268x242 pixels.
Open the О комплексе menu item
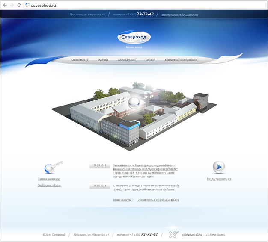[x=80, y=60]
